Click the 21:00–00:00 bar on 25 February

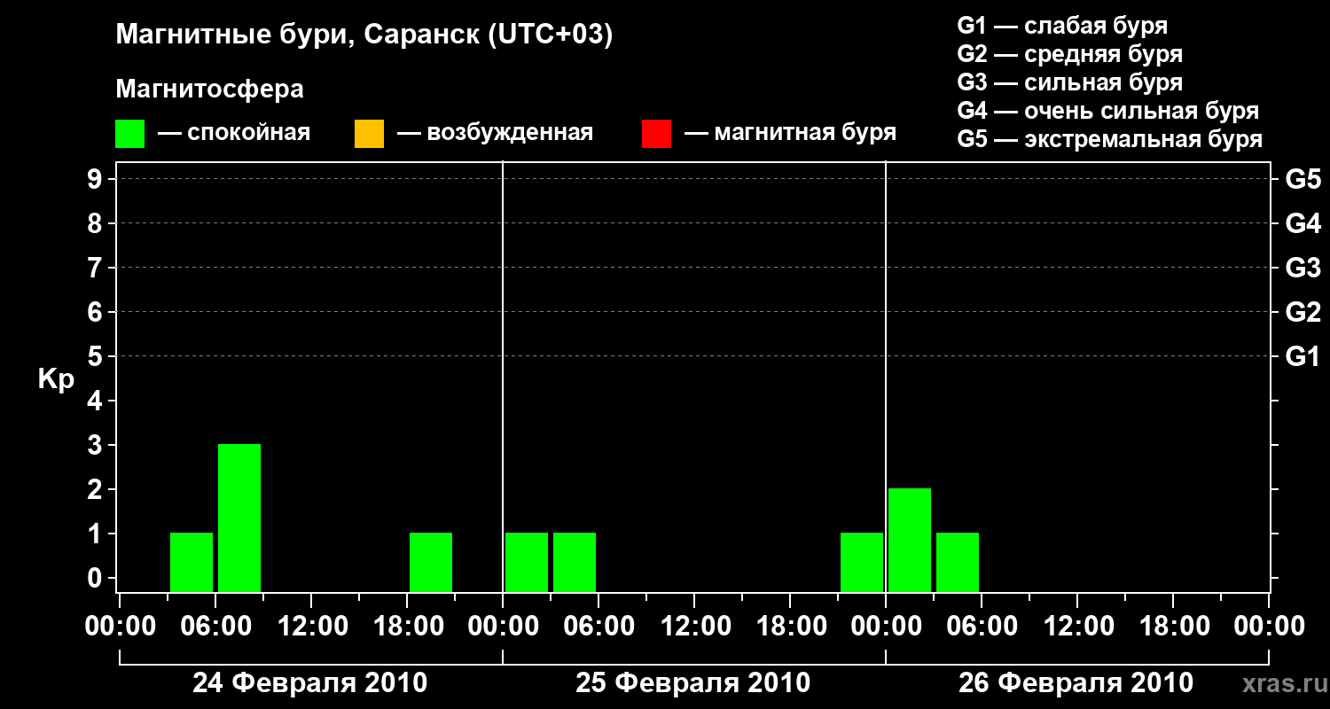(x=862, y=562)
